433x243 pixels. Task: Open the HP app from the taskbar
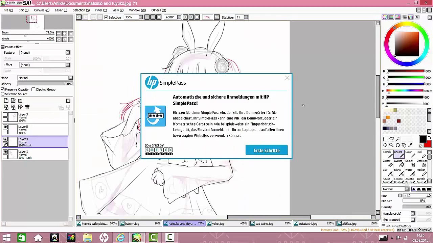[x=104, y=238]
